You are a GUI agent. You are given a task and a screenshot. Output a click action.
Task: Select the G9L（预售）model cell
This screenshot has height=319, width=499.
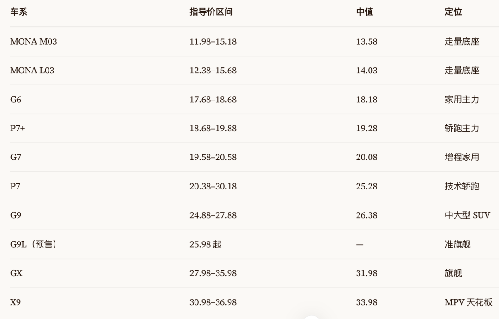point(33,244)
